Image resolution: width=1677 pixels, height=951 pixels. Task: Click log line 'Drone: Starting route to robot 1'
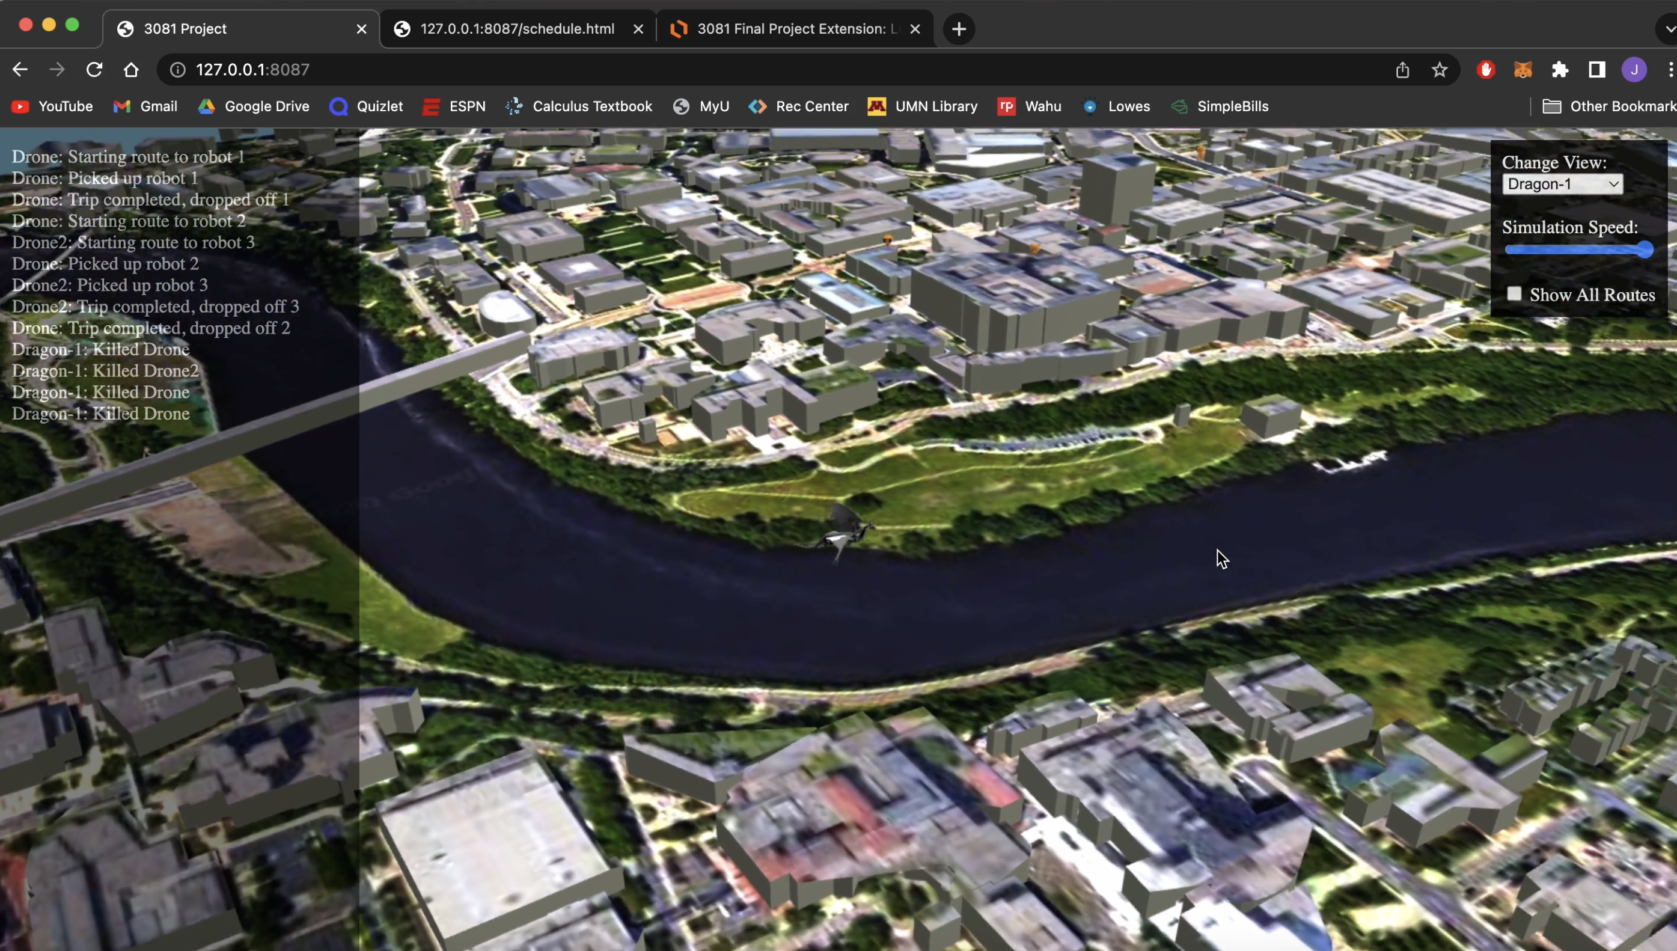pyautogui.click(x=128, y=157)
